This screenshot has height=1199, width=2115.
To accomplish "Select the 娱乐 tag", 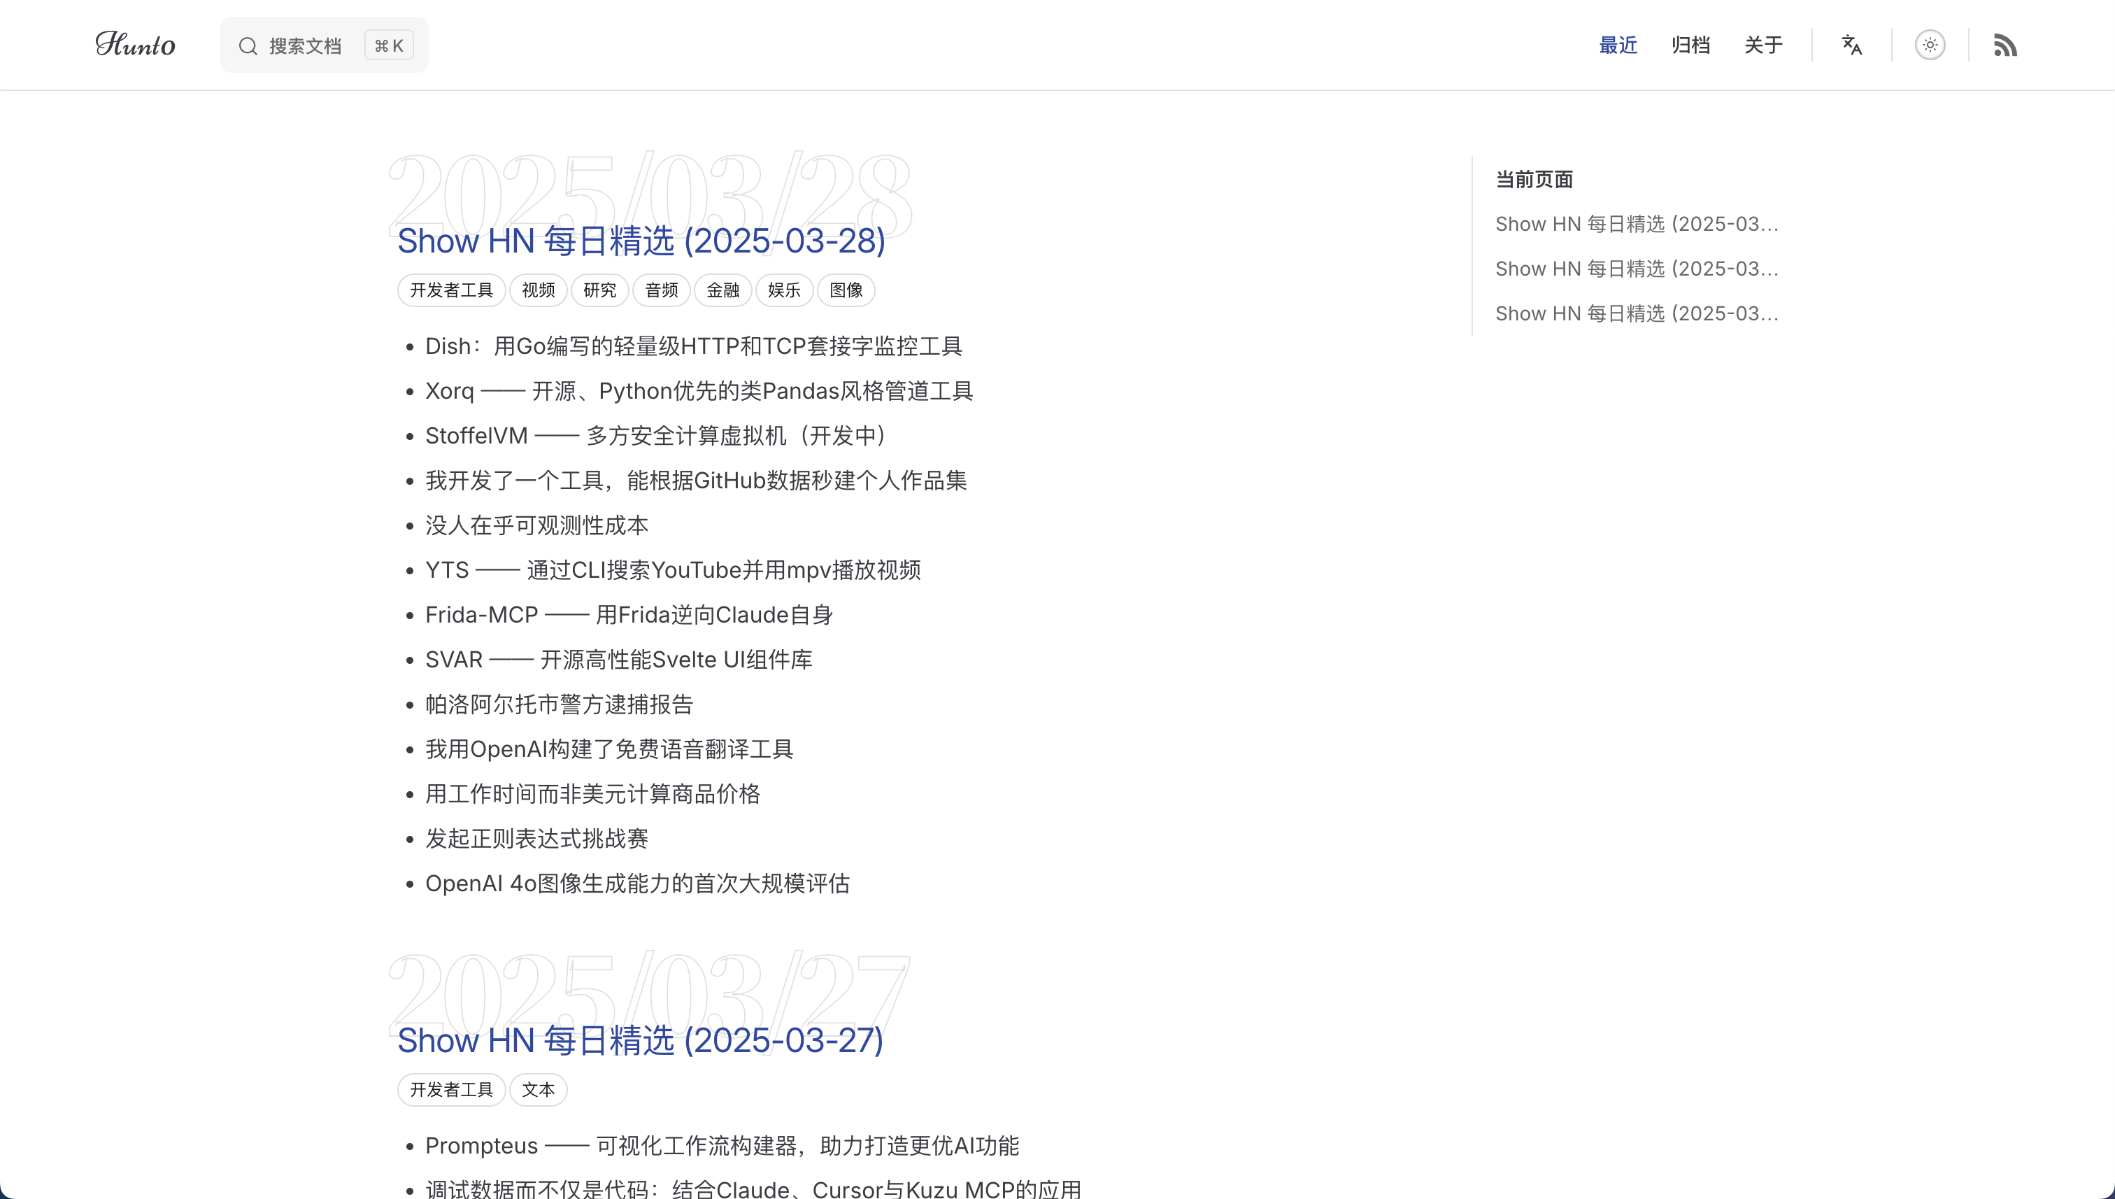I will tap(784, 290).
